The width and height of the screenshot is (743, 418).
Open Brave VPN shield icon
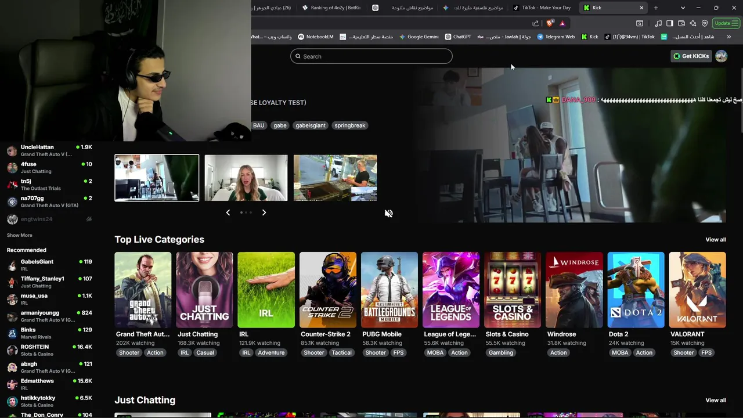[705, 23]
